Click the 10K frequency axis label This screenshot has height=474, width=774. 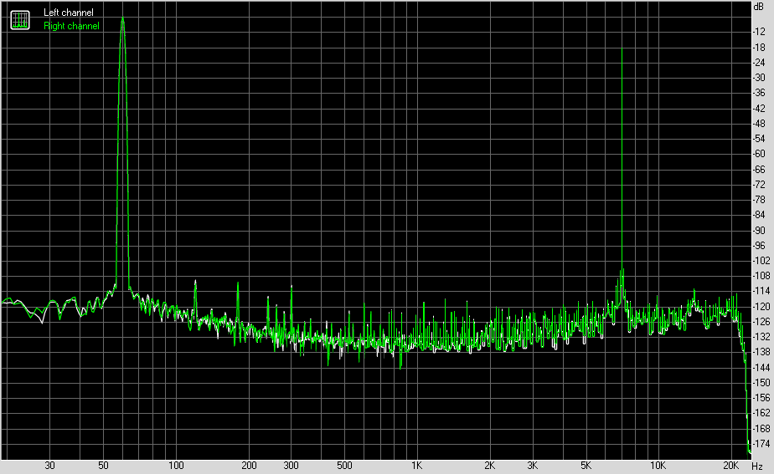pyautogui.click(x=658, y=466)
